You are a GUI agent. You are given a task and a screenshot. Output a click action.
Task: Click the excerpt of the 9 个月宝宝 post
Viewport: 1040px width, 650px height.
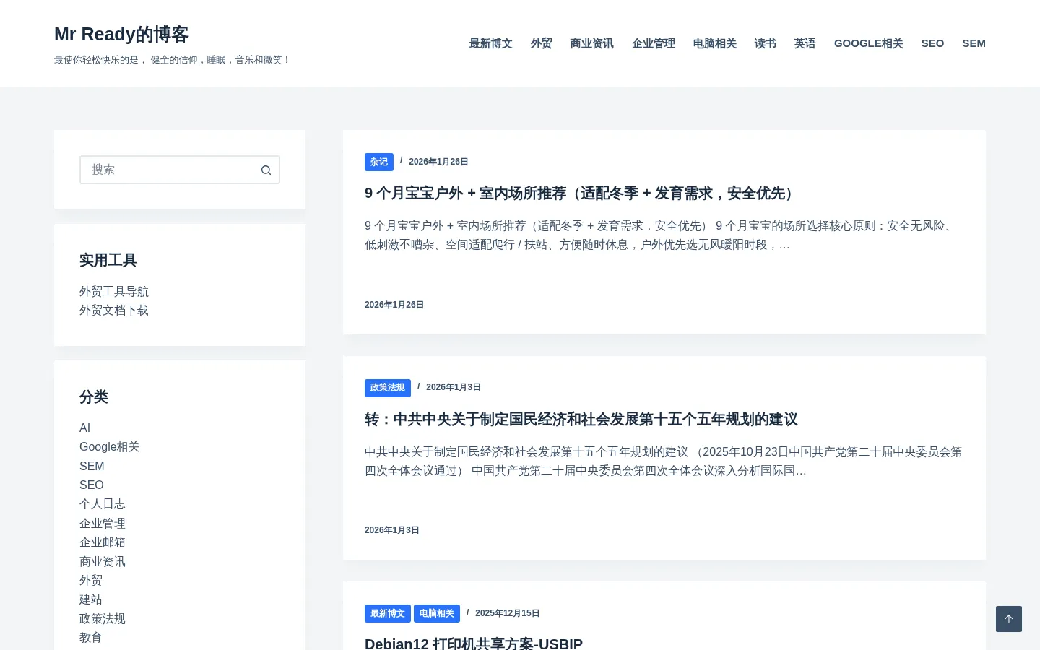point(661,235)
